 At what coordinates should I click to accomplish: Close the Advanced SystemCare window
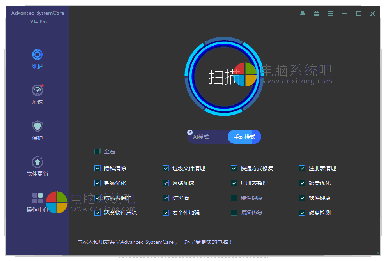[373, 14]
